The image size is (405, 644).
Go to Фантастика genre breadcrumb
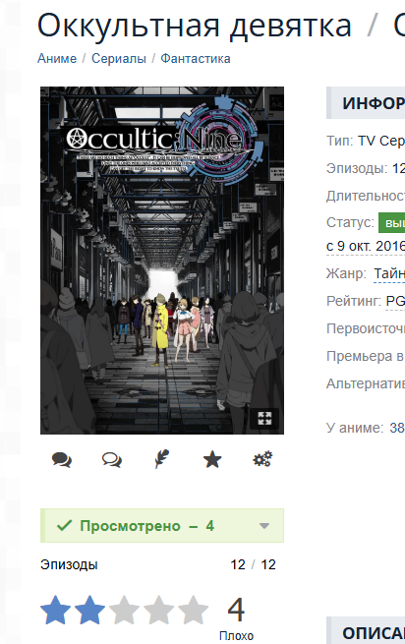pos(195,58)
